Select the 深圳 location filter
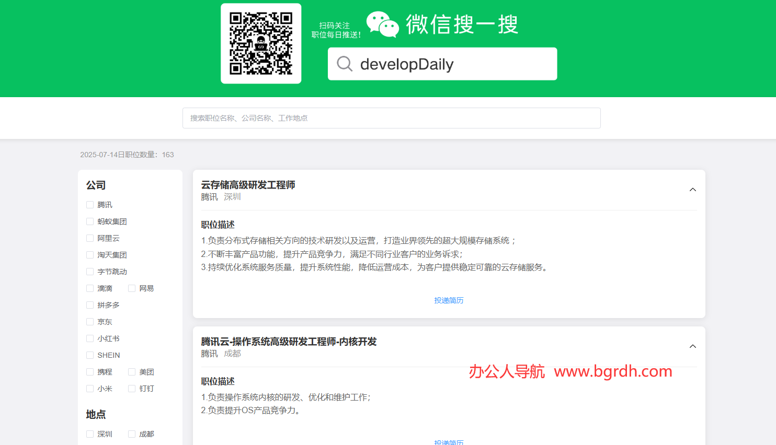This screenshot has width=776, height=445. coord(90,434)
